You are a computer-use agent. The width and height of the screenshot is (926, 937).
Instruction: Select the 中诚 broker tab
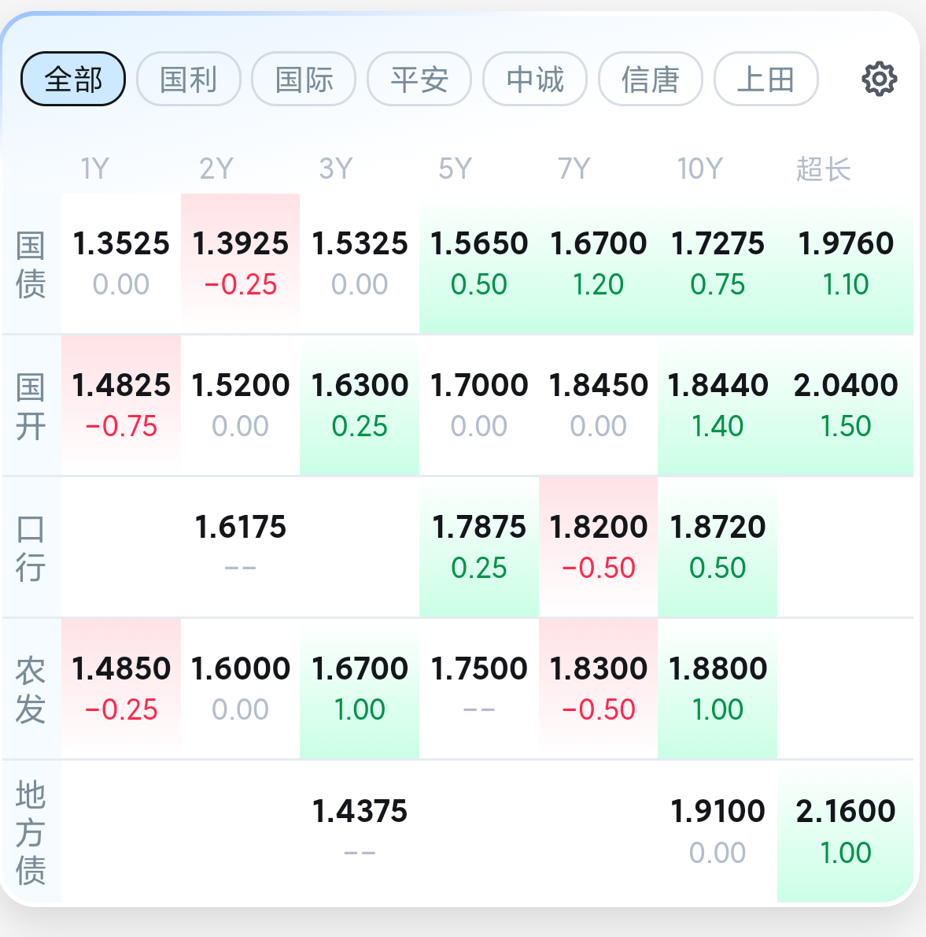[x=535, y=79]
